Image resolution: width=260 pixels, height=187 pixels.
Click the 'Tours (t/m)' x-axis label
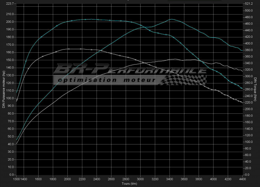click(x=130, y=183)
